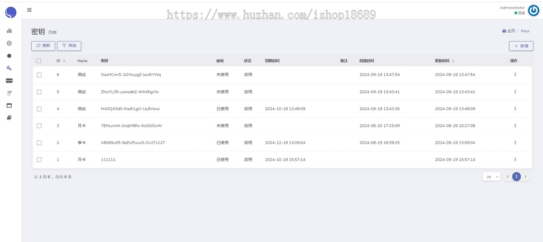The image size is (543, 242).
Task: Click key text 7EHLnmhI-2ndjH9Rv-Ks0G0UvN
Action: pos(131,126)
